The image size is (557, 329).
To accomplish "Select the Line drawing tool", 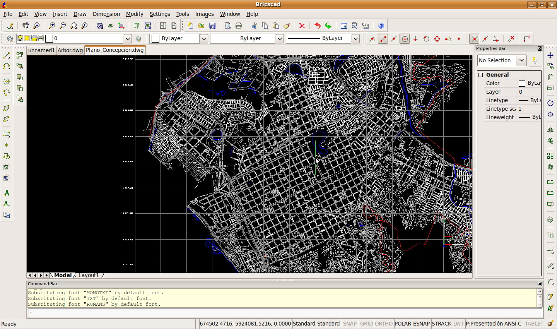I will (7, 56).
